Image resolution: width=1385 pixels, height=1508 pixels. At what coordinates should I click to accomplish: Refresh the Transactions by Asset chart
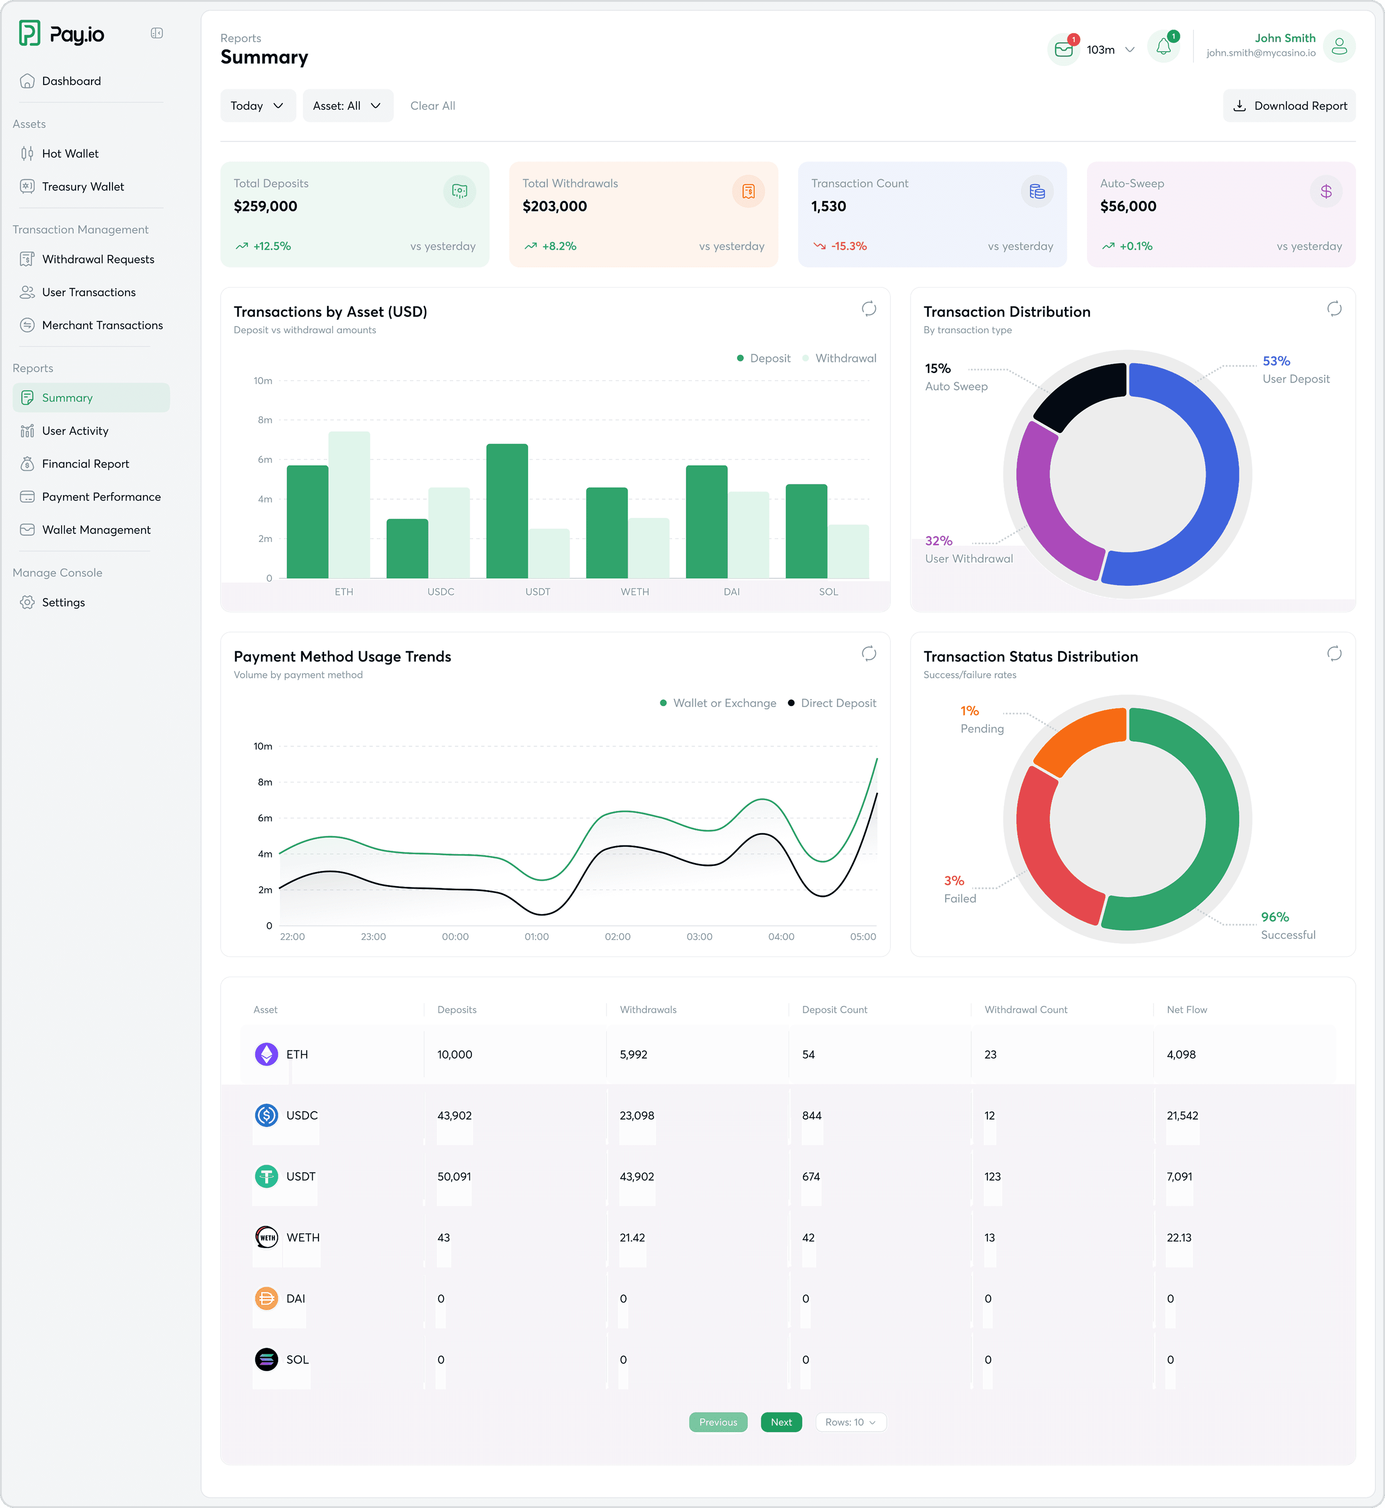tap(869, 309)
